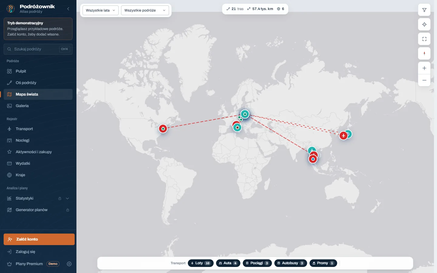The image size is (437, 273).
Task: Enter fullscreen map mode
Action: coord(424,39)
